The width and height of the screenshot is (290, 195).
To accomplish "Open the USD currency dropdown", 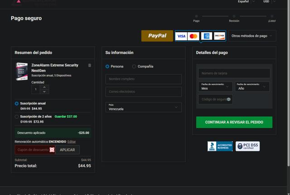I will click(x=269, y=1).
